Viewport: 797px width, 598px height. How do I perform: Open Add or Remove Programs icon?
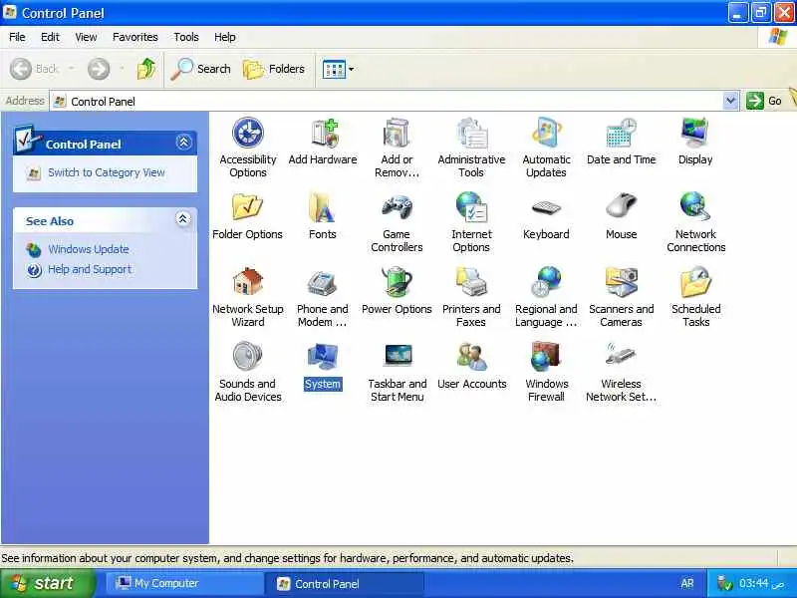click(x=397, y=148)
